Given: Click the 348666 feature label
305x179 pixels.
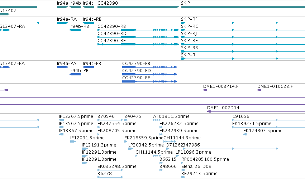Looking at the screenshot, I should 168,167.
